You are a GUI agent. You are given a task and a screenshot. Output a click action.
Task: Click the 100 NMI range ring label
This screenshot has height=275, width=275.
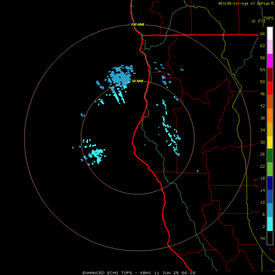pos(137,24)
